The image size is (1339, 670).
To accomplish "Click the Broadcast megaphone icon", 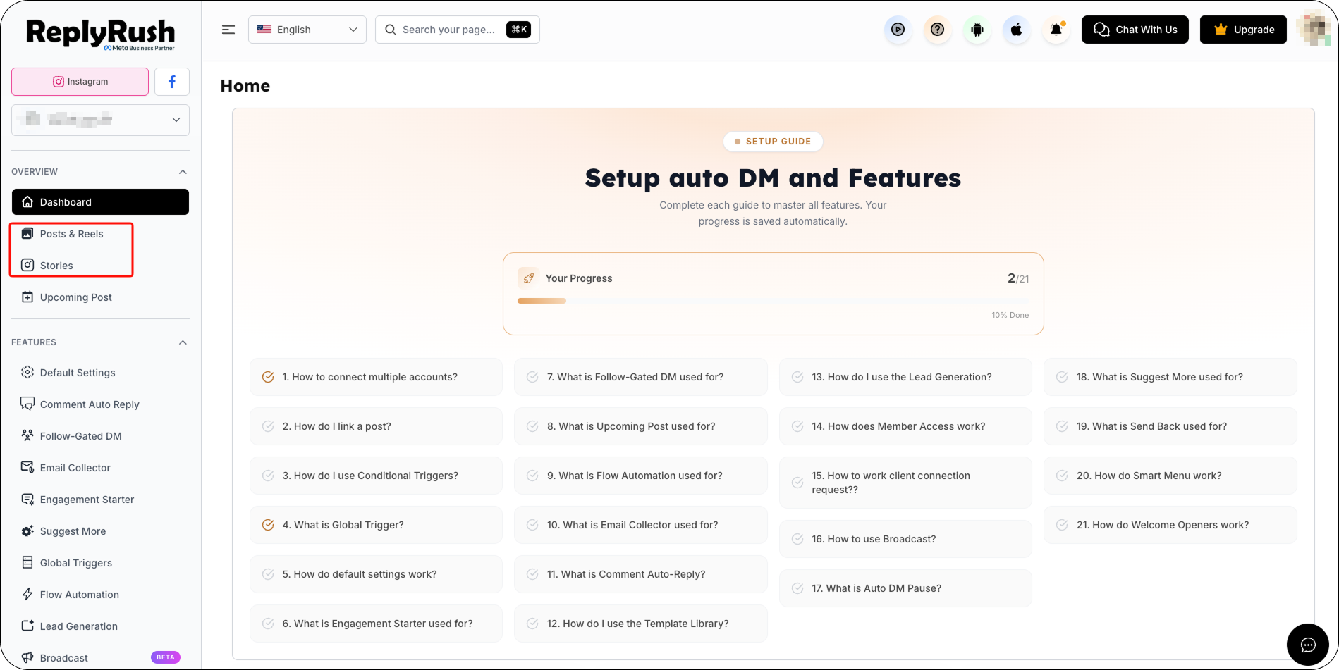I will pos(27,657).
